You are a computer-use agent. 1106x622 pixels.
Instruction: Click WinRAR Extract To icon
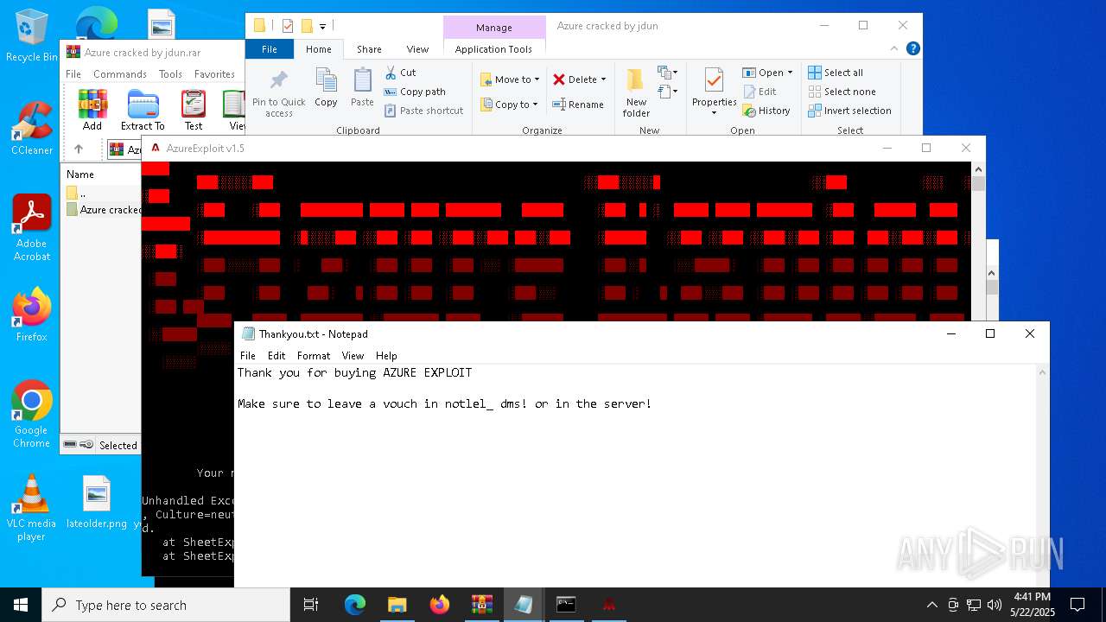point(143,105)
